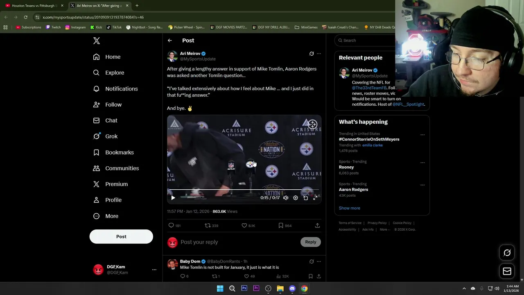
Task: Open more options for Rooney trend
Action: [422, 163]
